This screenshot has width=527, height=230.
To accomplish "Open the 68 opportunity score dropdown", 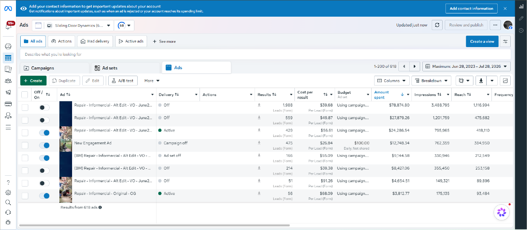I will pos(124,25).
